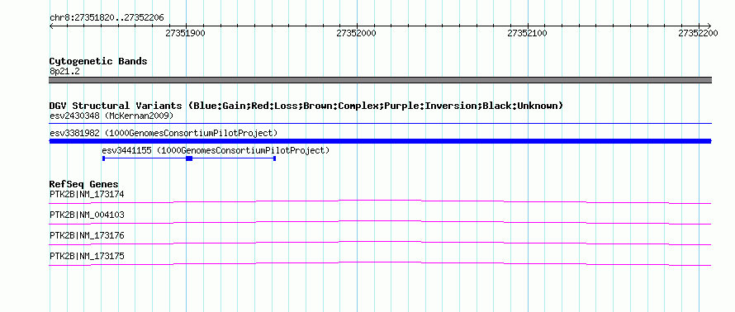Select variant esv3441155 label
735x312 pixels.
(216, 150)
